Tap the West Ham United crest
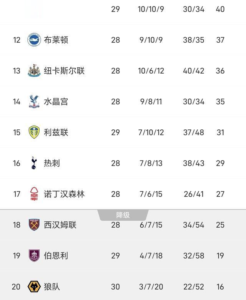This screenshot has height=300, width=246. coord(34,225)
